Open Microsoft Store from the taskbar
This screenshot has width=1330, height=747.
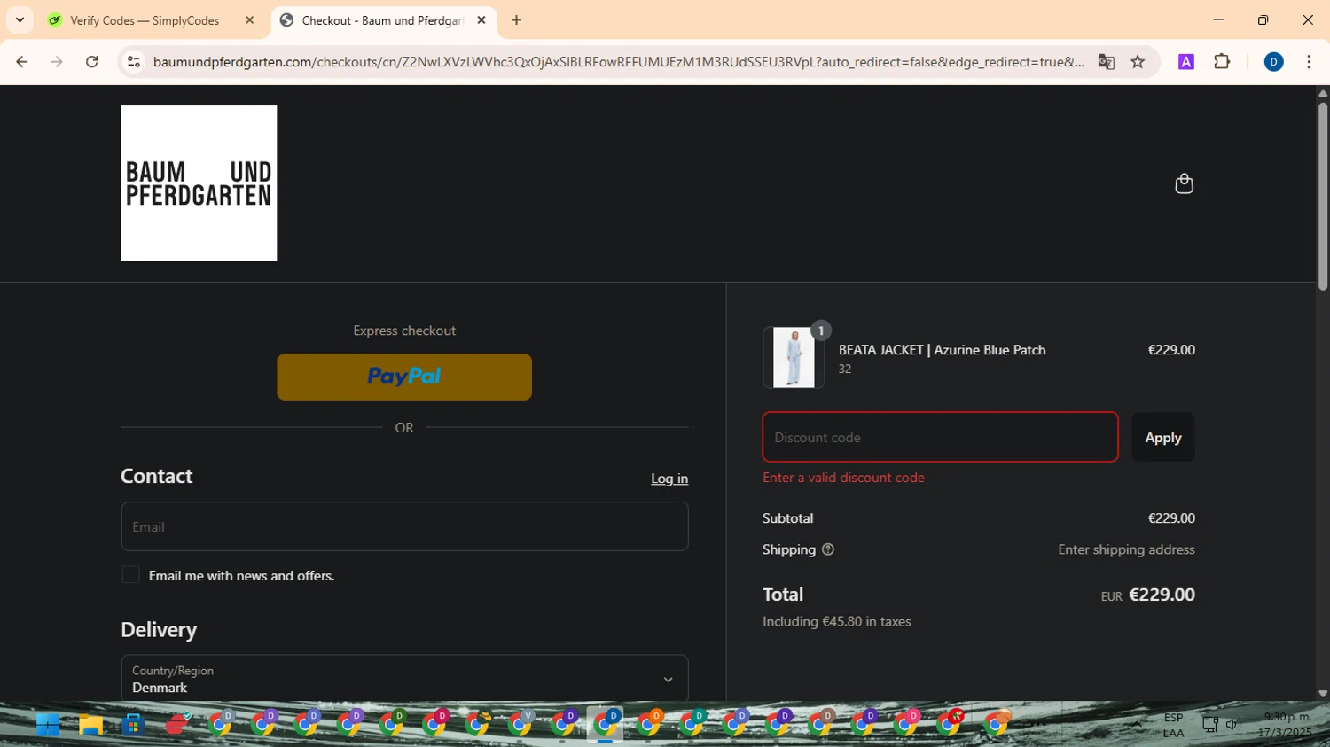coord(133,725)
